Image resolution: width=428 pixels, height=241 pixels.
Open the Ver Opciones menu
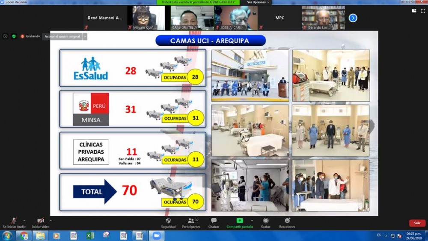point(259,2)
